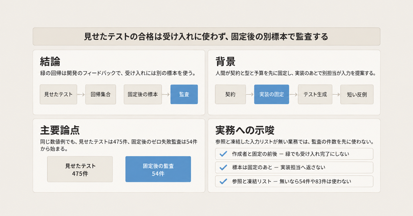Toggle checkmark beside 参照と凍結リスト
Viewport: 413px width, 216px height.
pyautogui.click(x=223, y=182)
